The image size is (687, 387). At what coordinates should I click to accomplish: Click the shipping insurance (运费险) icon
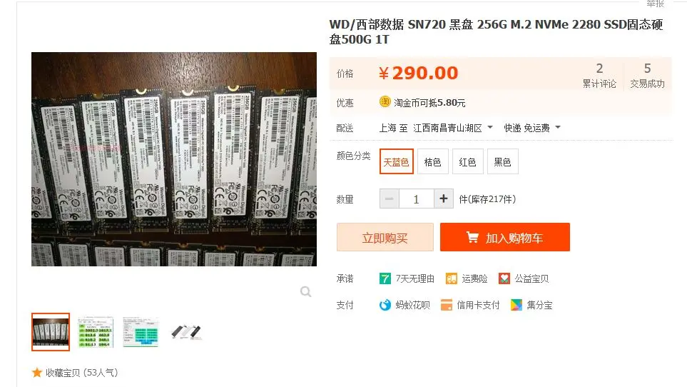(x=452, y=278)
